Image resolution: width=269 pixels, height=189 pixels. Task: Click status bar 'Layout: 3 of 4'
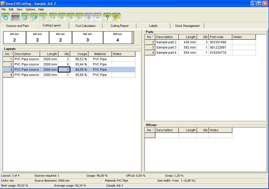10,176
